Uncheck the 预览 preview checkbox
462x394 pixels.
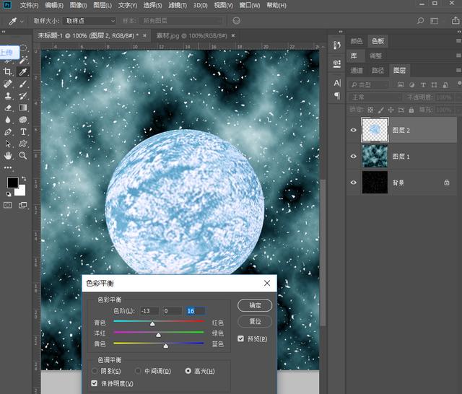[241, 338]
